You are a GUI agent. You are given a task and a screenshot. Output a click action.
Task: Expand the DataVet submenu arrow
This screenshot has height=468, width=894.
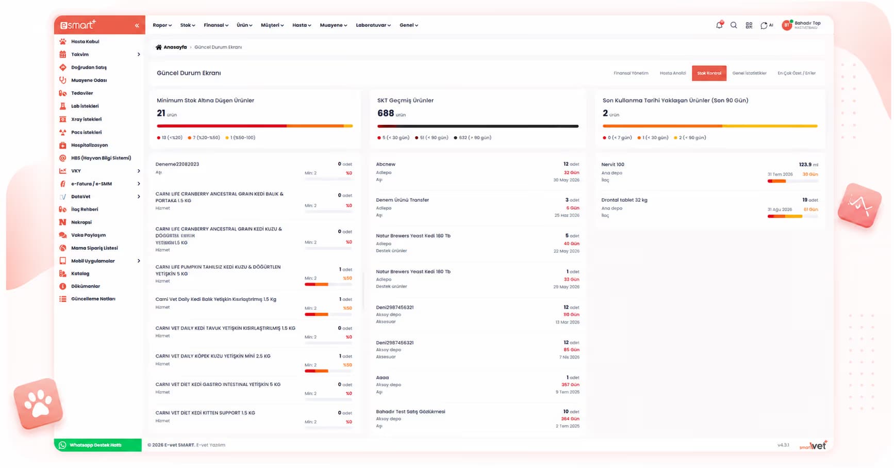click(139, 197)
